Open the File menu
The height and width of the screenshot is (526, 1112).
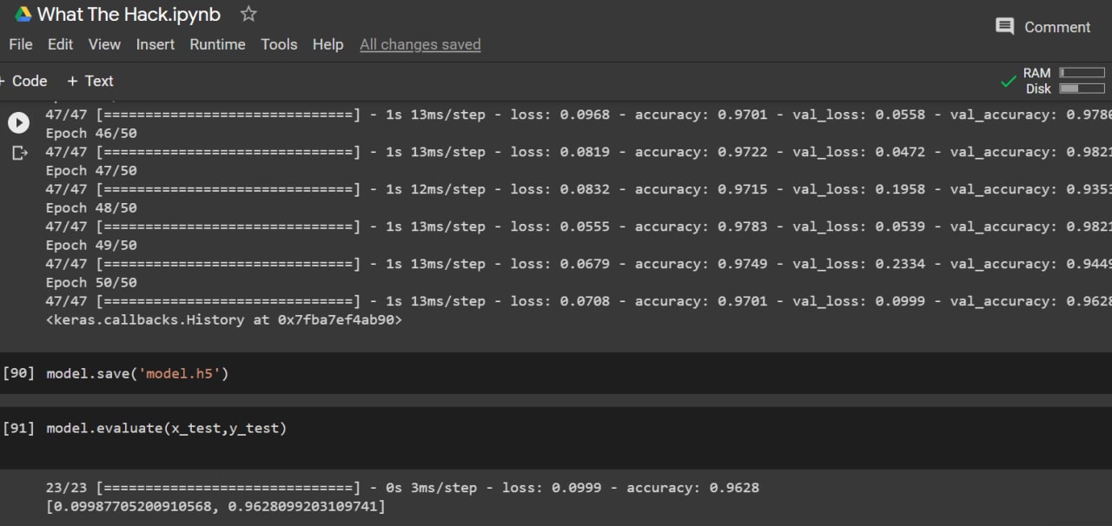tap(20, 44)
